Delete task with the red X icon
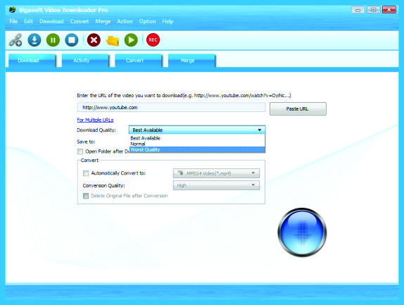 click(x=94, y=40)
